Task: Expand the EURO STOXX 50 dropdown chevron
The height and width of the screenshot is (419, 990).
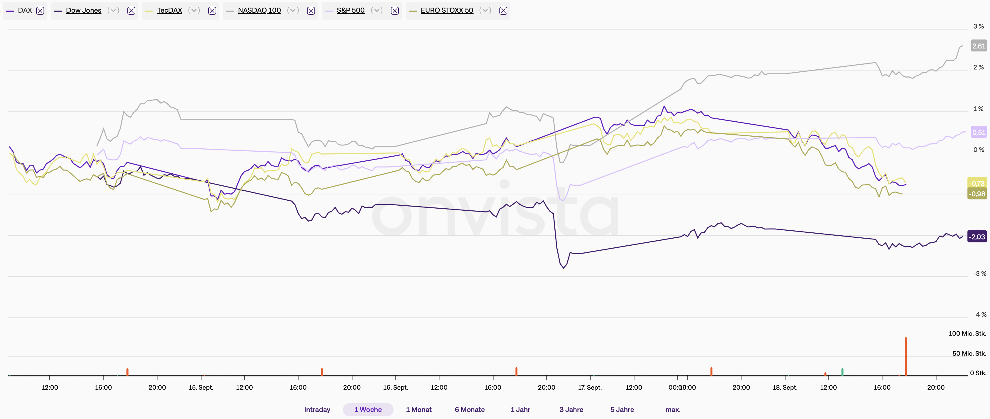Action: pos(485,10)
